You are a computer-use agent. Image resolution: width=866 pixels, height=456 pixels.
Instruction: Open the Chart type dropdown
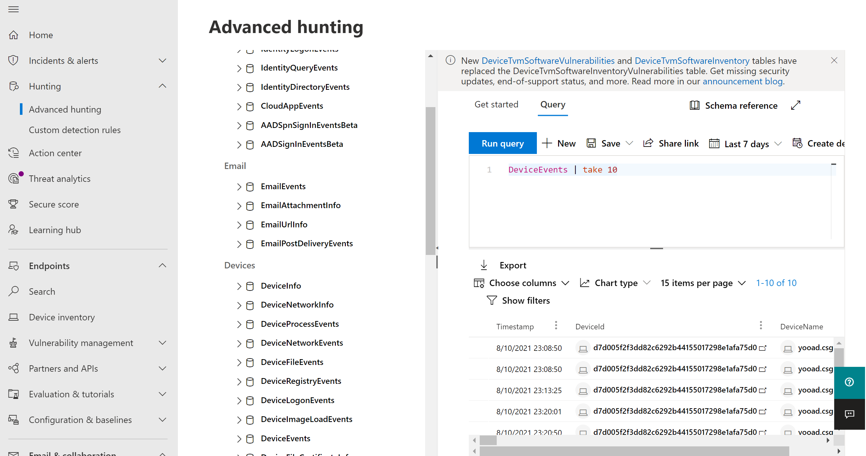coord(616,283)
